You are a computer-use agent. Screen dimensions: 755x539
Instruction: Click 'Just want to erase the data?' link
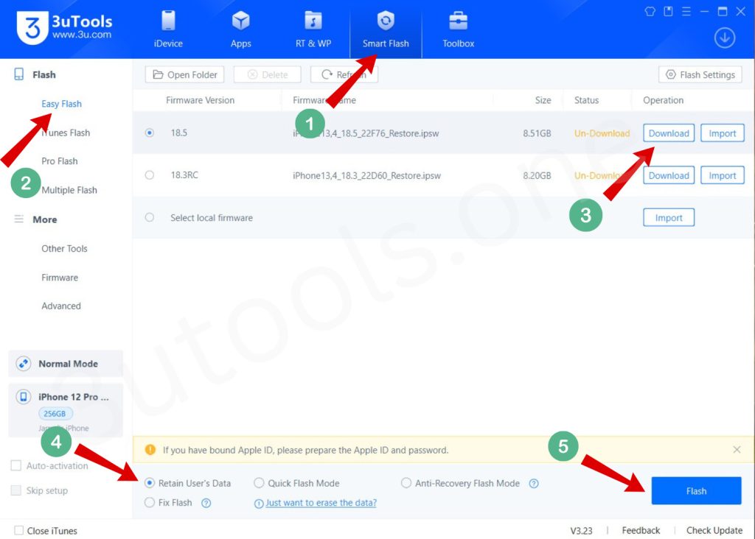coord(321,503)
